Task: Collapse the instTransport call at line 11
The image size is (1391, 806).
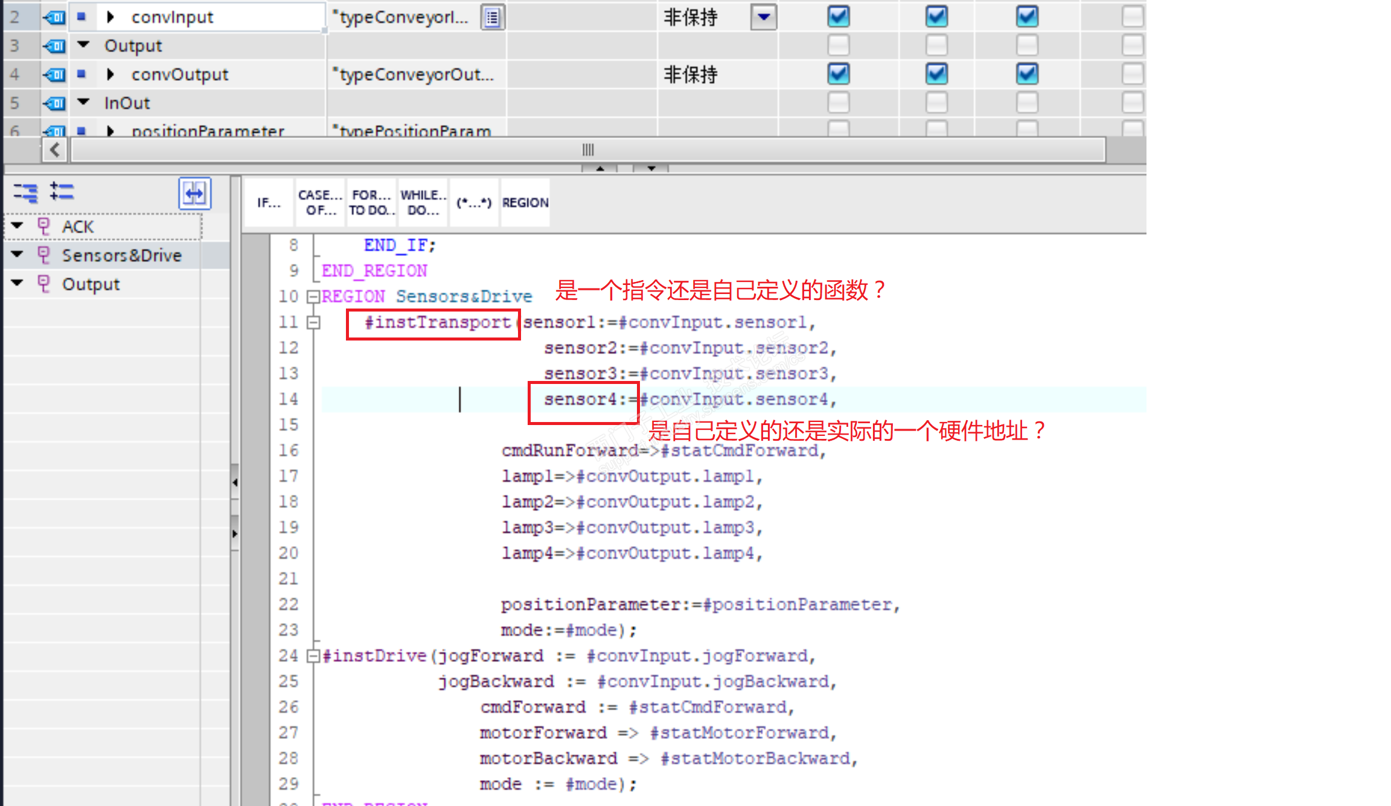Action: (313, 322)
